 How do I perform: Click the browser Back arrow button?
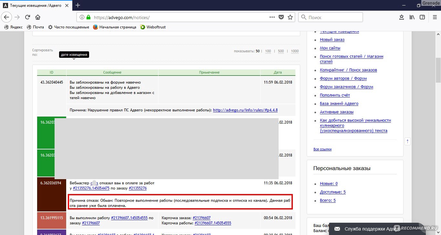pos(7,17)
